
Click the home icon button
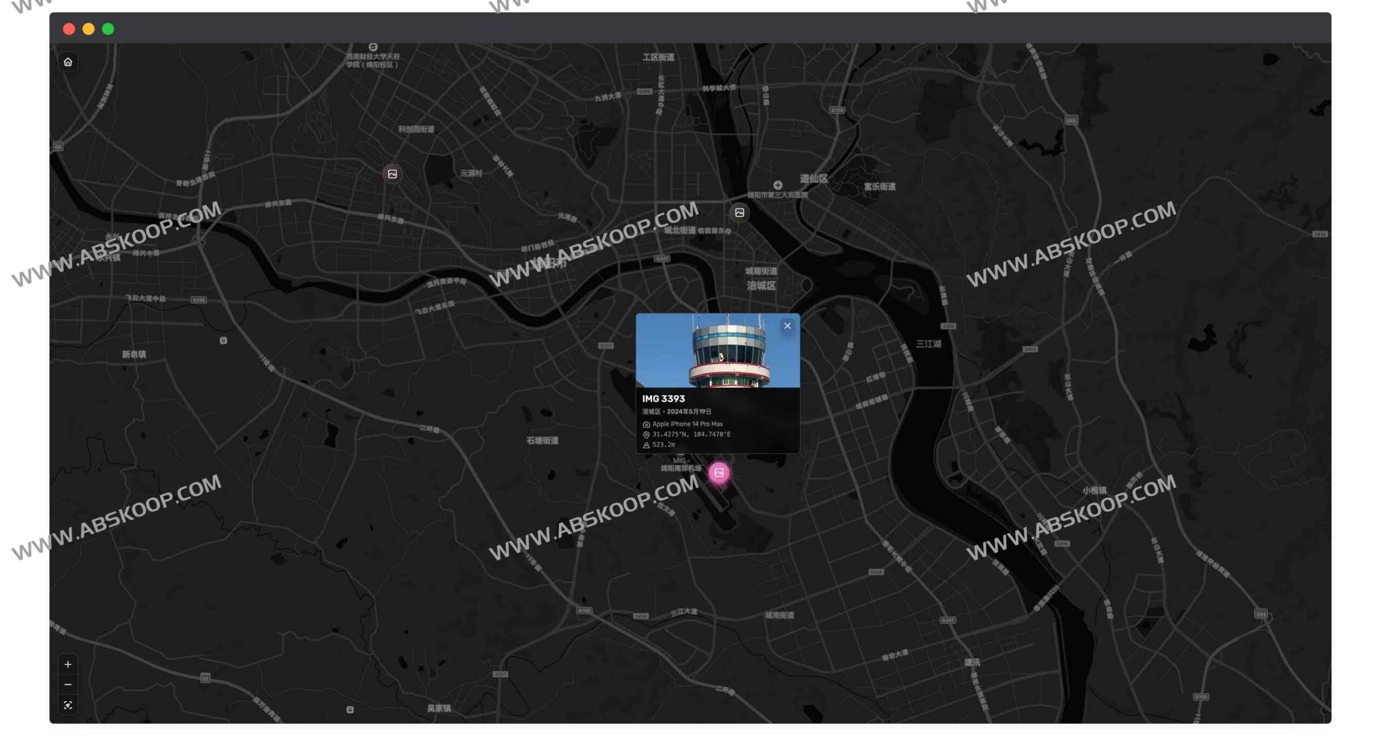coord(68,62)
